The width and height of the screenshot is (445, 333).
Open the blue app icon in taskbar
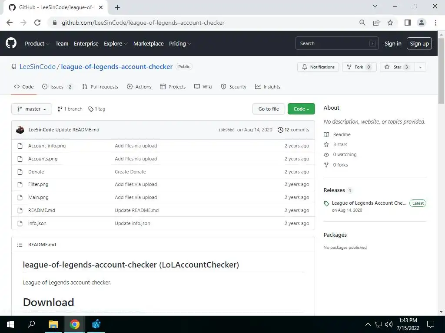pos(96,324)
